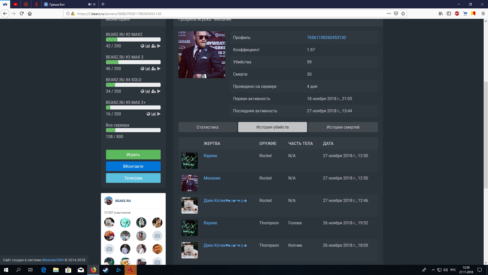Image resolution: width=488 pixels, height=275 pixels.
Task: Bookmark this page with the star icon
Action: pyautogui.click(x=403, y=14)
